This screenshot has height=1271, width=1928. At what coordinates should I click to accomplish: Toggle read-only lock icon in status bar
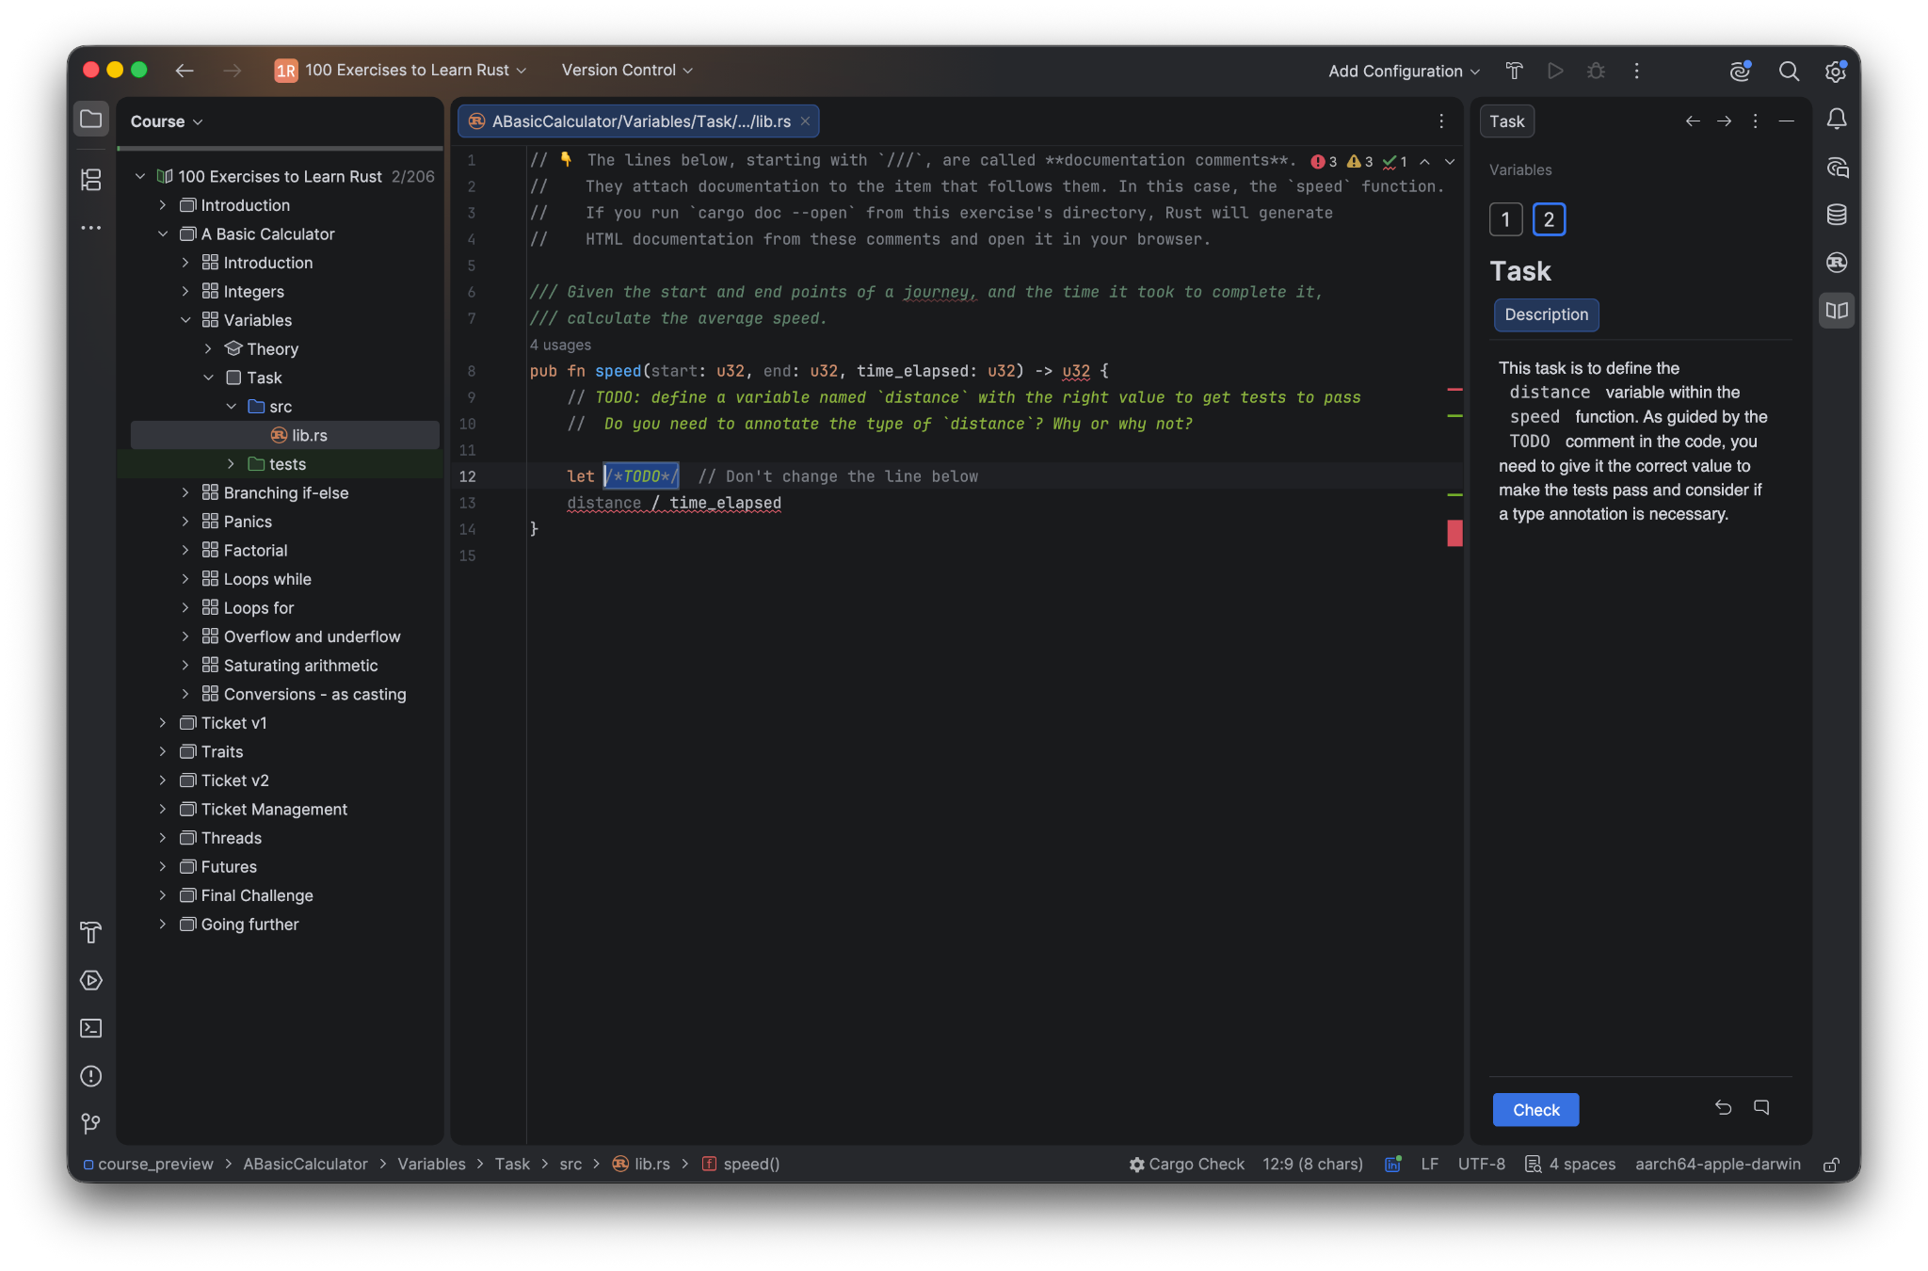click(1831, 1165)
